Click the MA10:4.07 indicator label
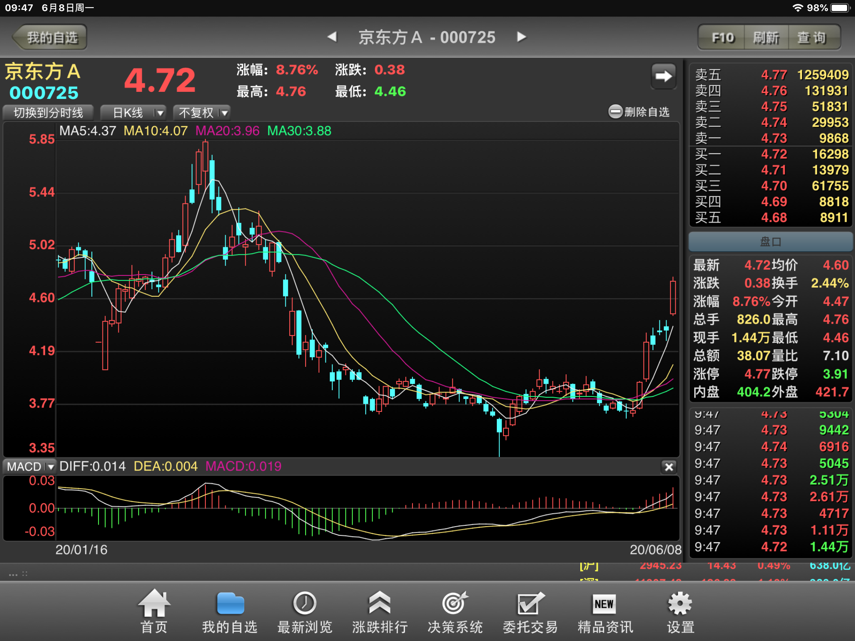This screenshot has height=641, width=855. click(x=156, y=131)
